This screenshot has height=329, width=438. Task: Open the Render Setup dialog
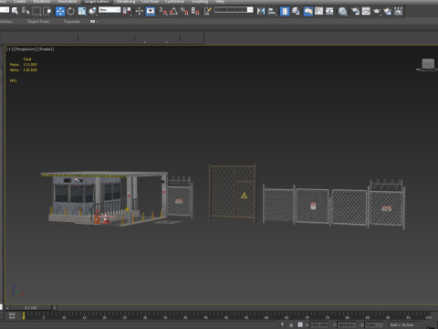(x=355, y=11)
